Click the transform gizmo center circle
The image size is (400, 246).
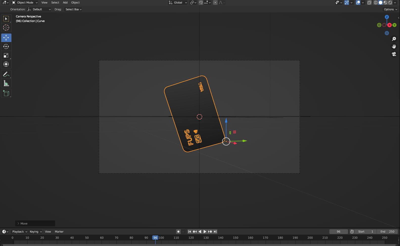point(226,141)
